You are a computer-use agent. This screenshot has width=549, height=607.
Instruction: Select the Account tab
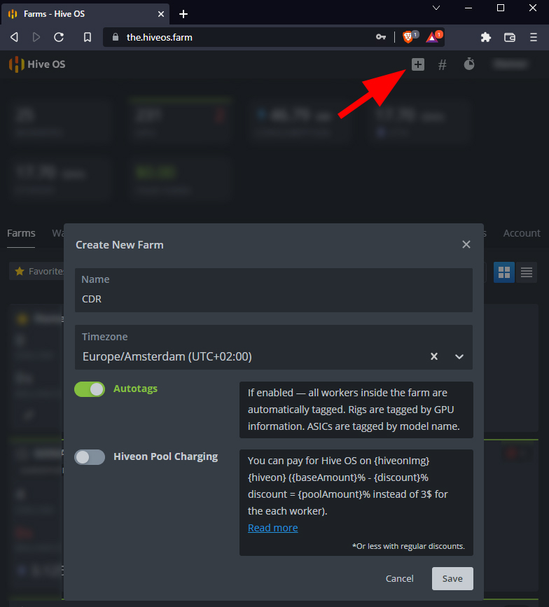pyautogui.click(x=522, y=233)
